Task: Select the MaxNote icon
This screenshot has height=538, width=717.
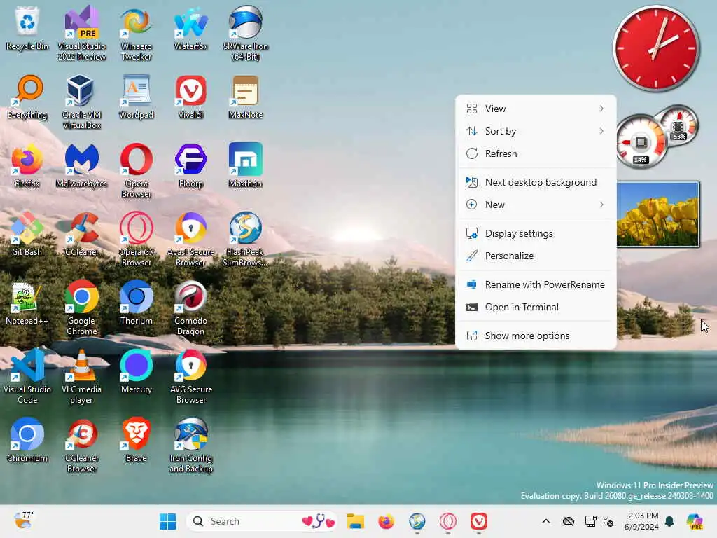Action: (246, 97)
